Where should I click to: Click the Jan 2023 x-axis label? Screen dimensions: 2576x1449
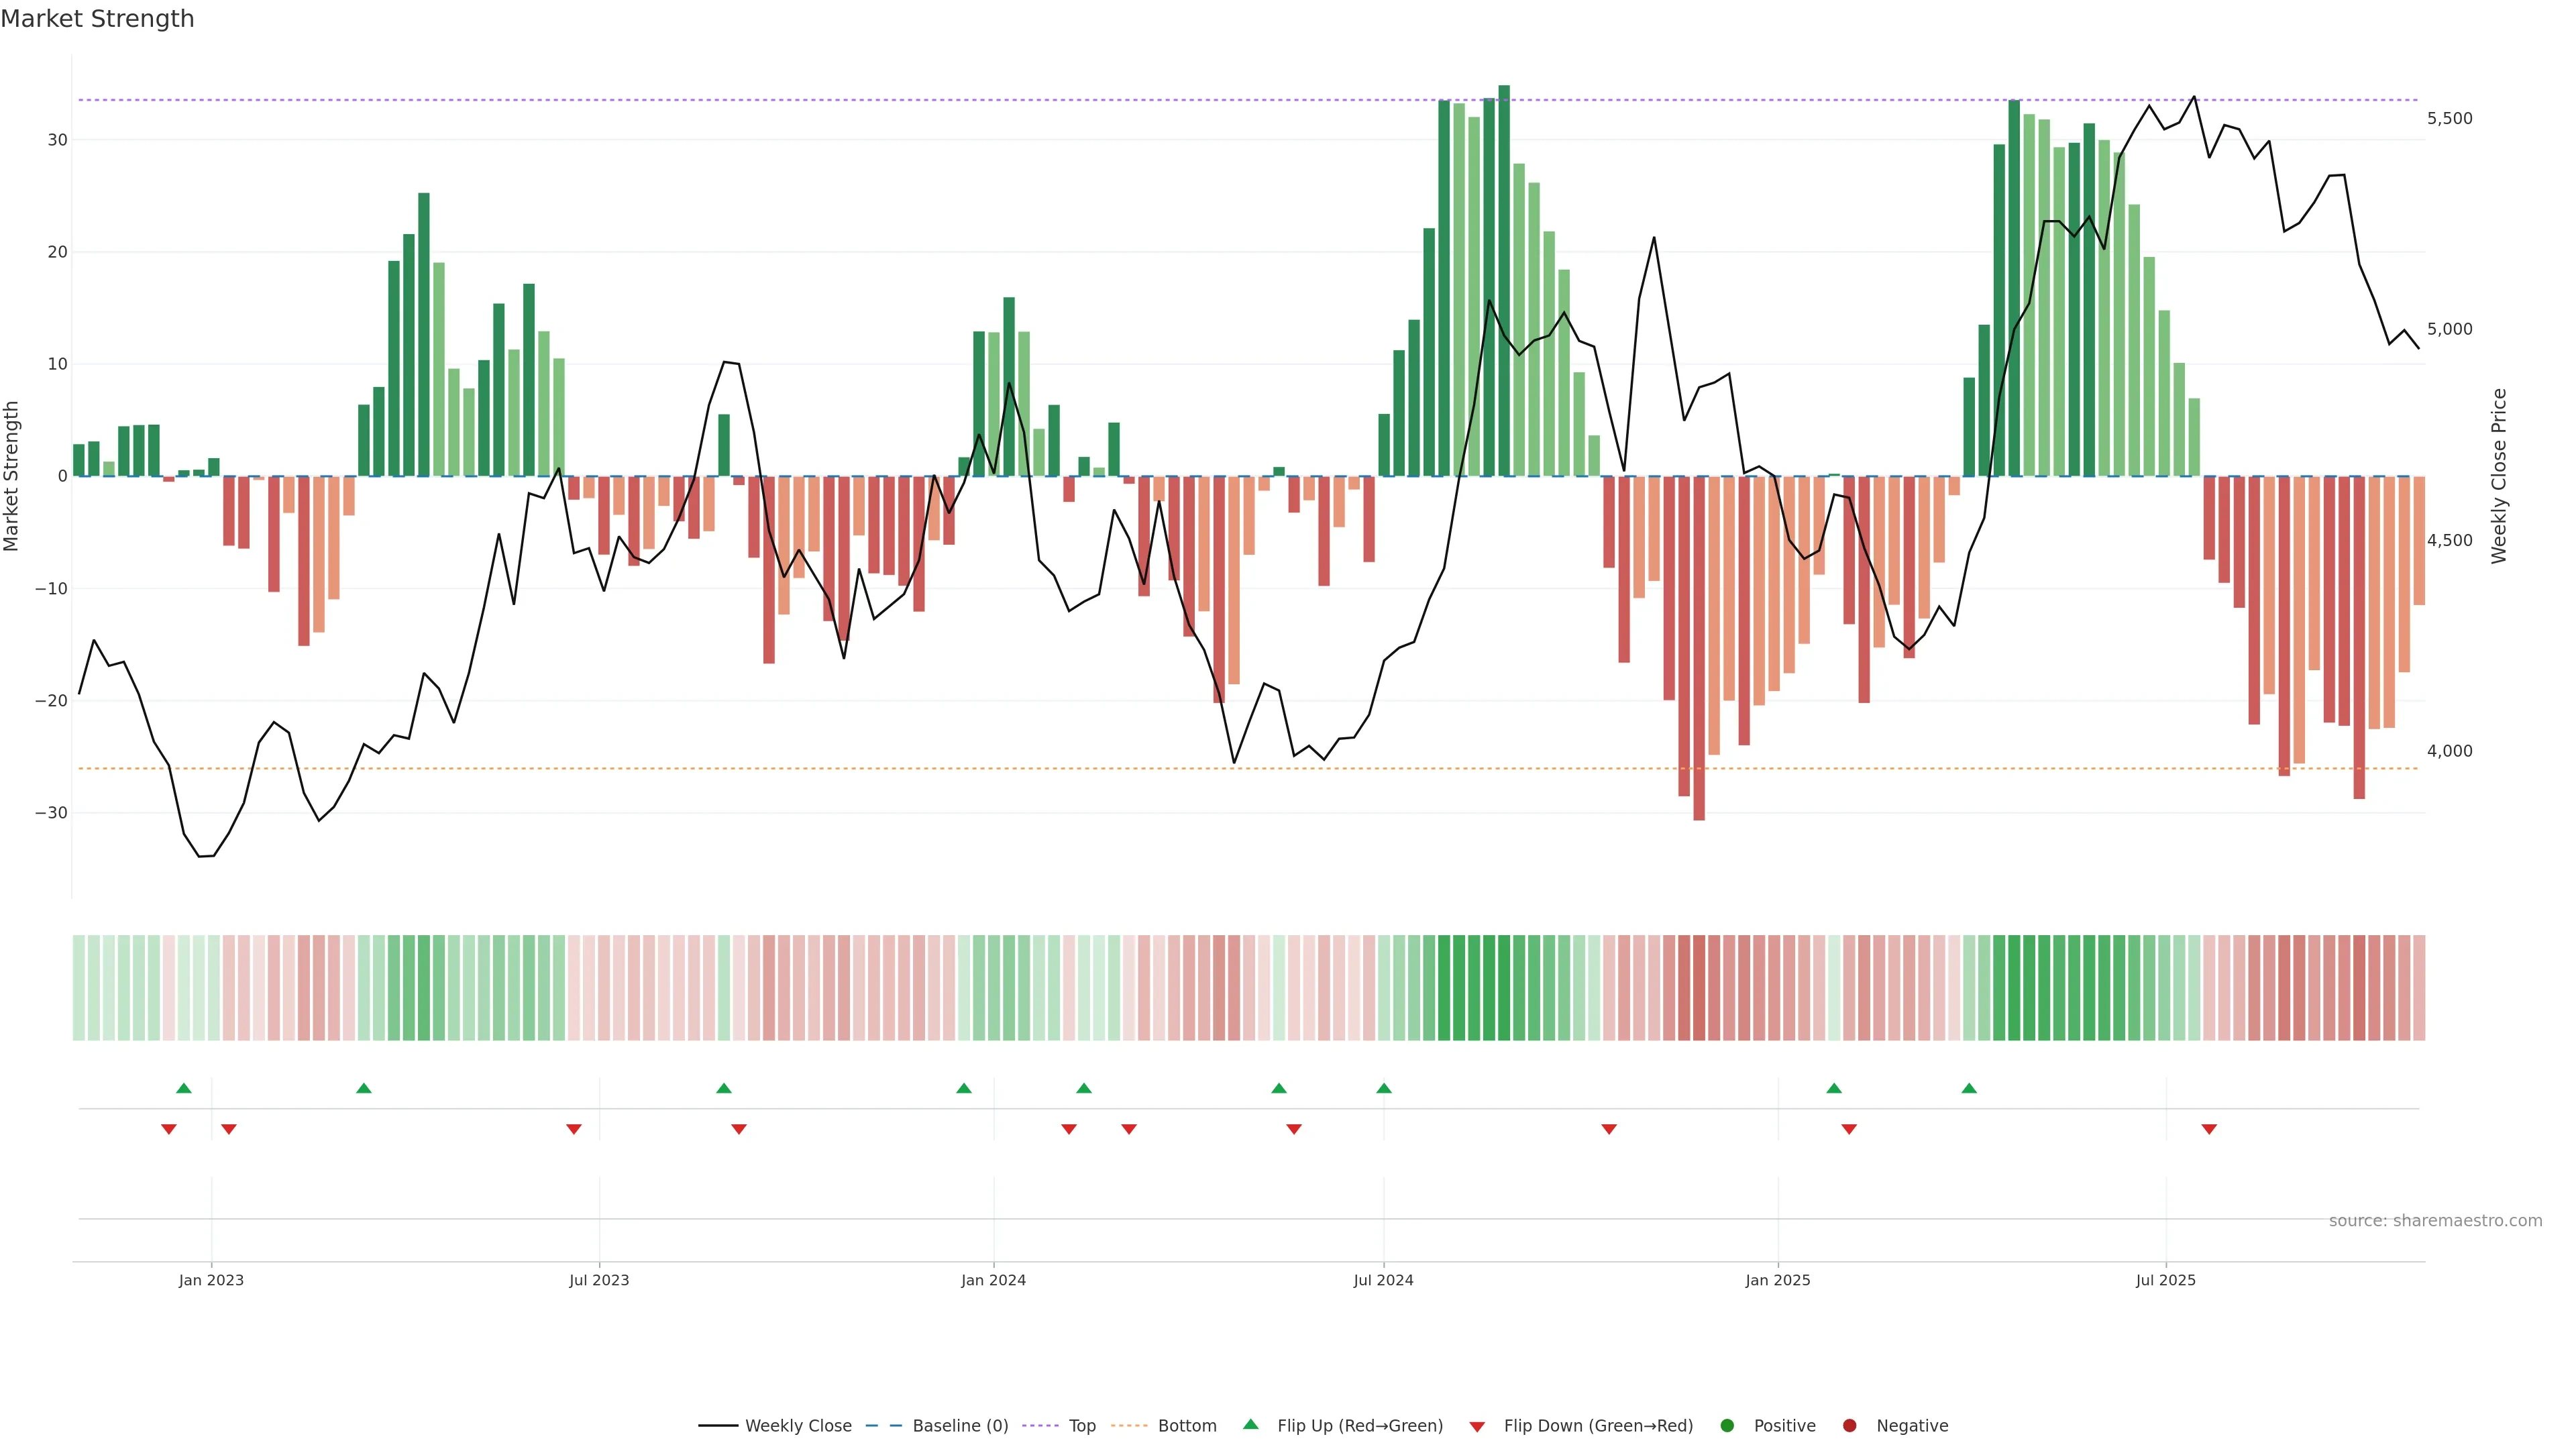pos(211,1280)
